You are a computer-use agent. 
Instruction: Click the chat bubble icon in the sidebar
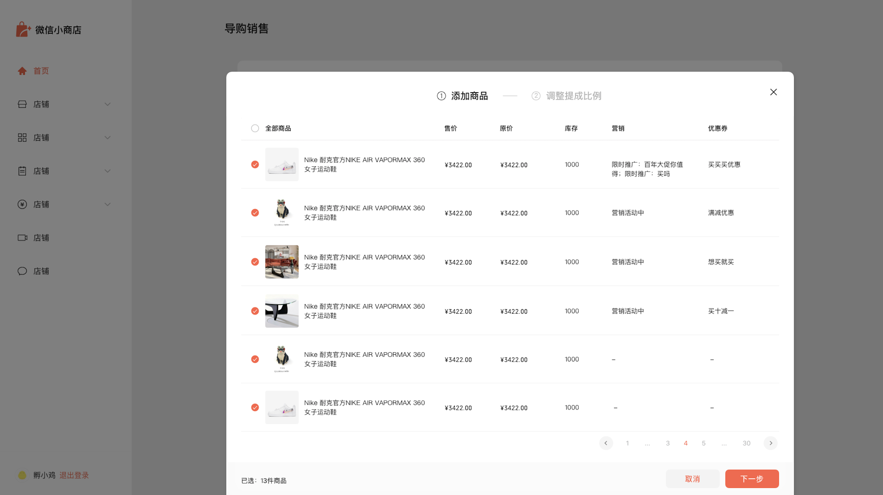(22, 271)
